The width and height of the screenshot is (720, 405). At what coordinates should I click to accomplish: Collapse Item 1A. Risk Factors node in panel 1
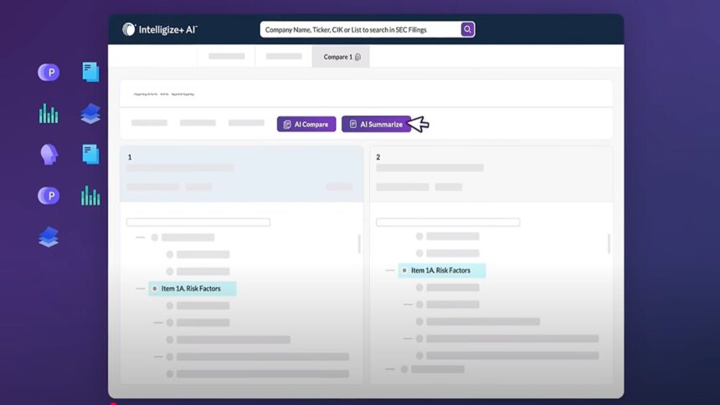coord(140,289)
